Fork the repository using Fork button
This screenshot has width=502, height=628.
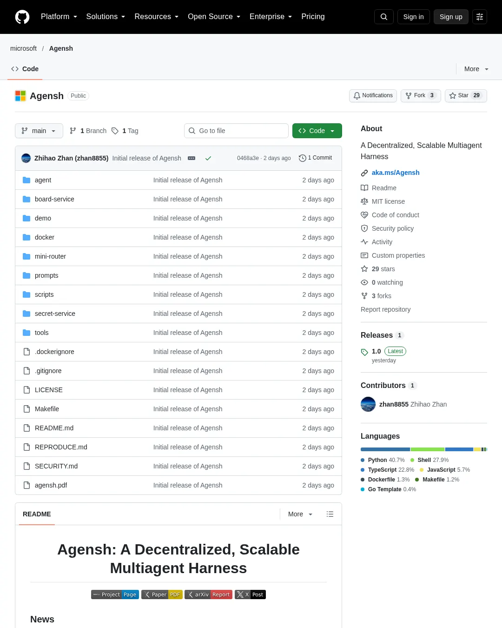point(421,95)
